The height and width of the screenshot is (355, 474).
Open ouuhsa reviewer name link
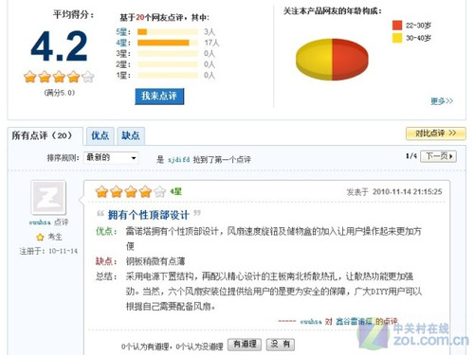click(x=40, y=222)
